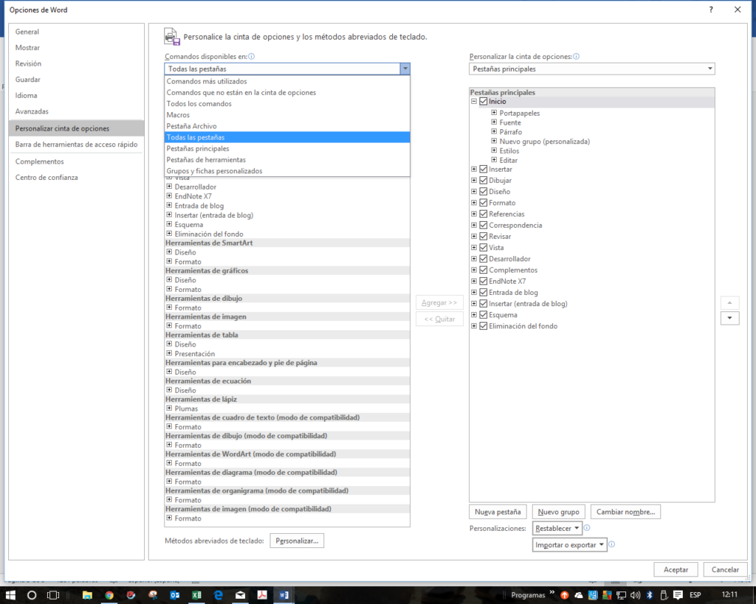Start Google Chrome from the taskbar
756x604 pixels.
(x=109, y=594)
